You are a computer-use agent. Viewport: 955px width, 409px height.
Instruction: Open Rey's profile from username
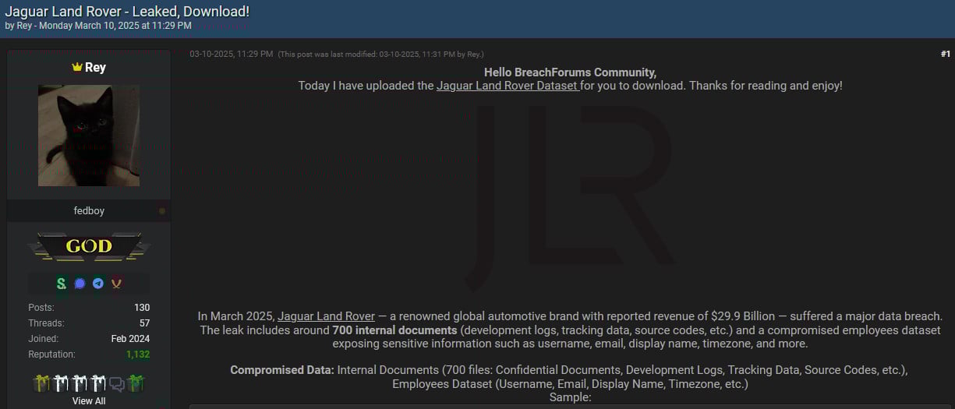point(95,68)
